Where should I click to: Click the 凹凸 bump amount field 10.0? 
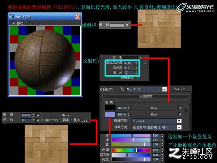pos(26,120)
